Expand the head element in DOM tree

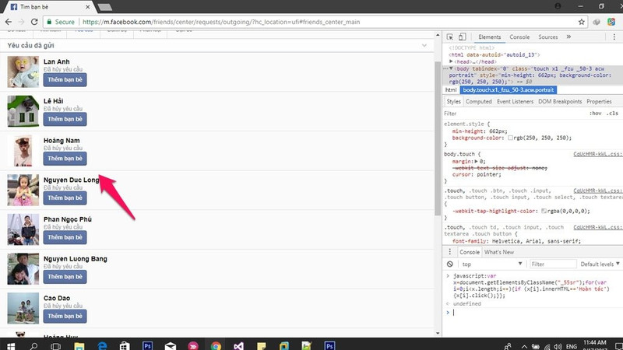coord(452,61)
